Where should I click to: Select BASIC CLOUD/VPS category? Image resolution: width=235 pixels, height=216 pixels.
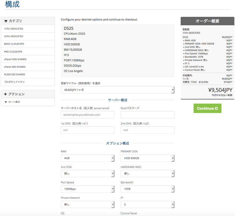13,44
